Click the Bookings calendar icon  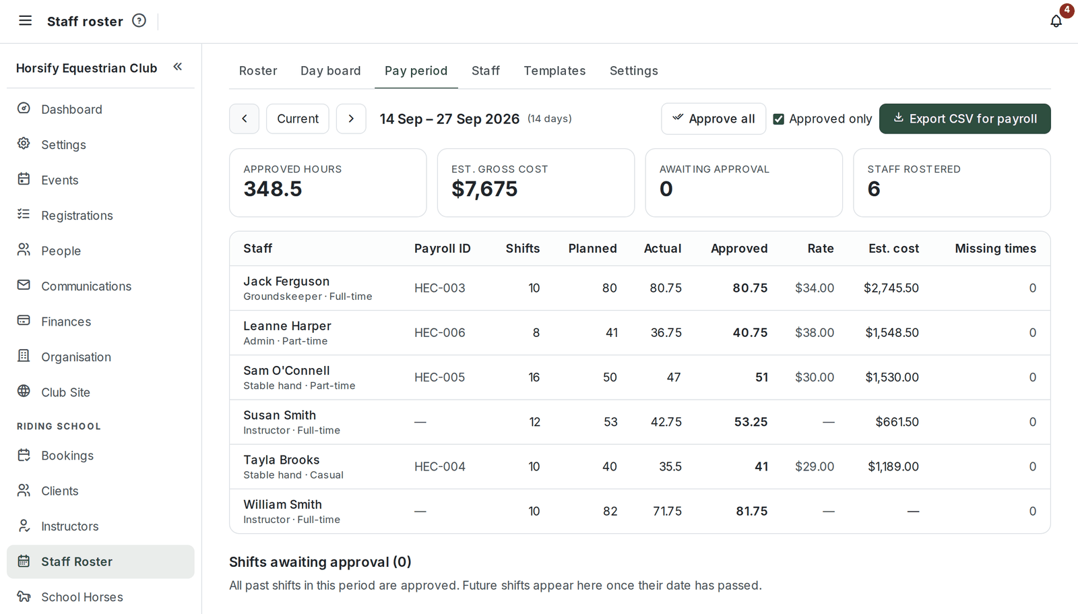(x=24, y=455)
